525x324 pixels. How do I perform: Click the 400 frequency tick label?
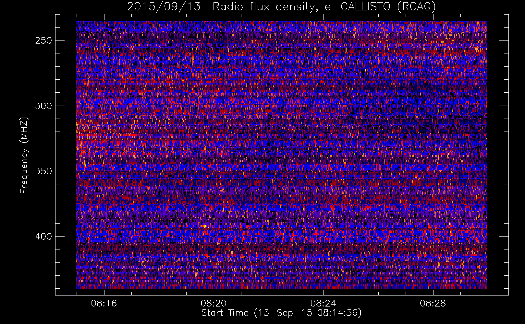(x=43, y=237)
